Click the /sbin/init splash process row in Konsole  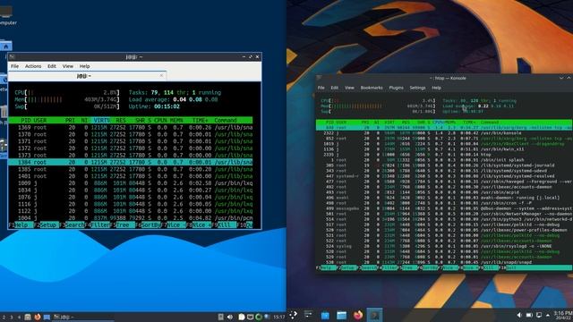[x=444, y=159]
